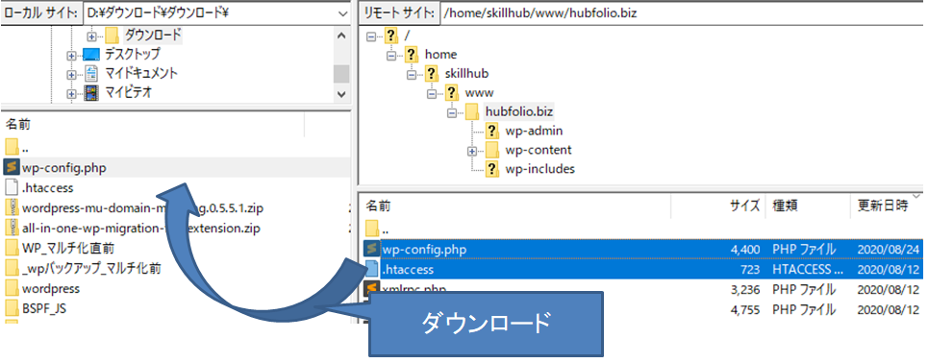The width and height of the screenshot is (928, 363).
Task: Collapse the hubfolio.biz remote tree node
Action: click(452, 111)
